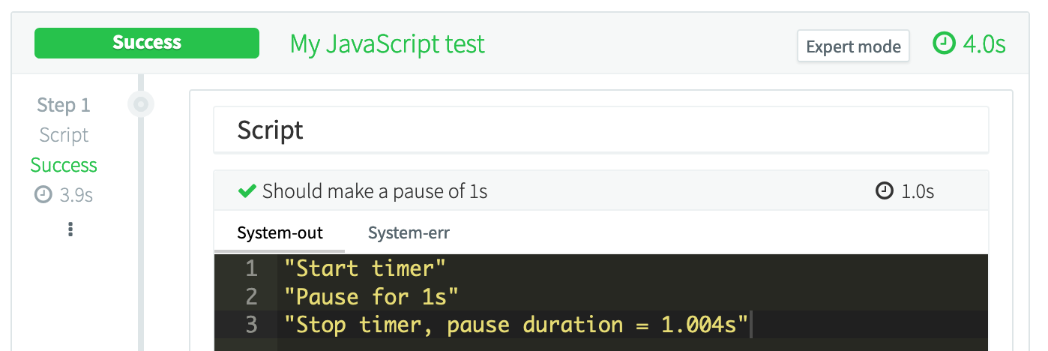Click the green Success status badge
This screenshot has height=351, width=1048.
coord(147,43)
